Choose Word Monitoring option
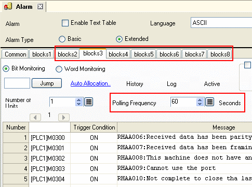252x187 pixels. (59, 69)
